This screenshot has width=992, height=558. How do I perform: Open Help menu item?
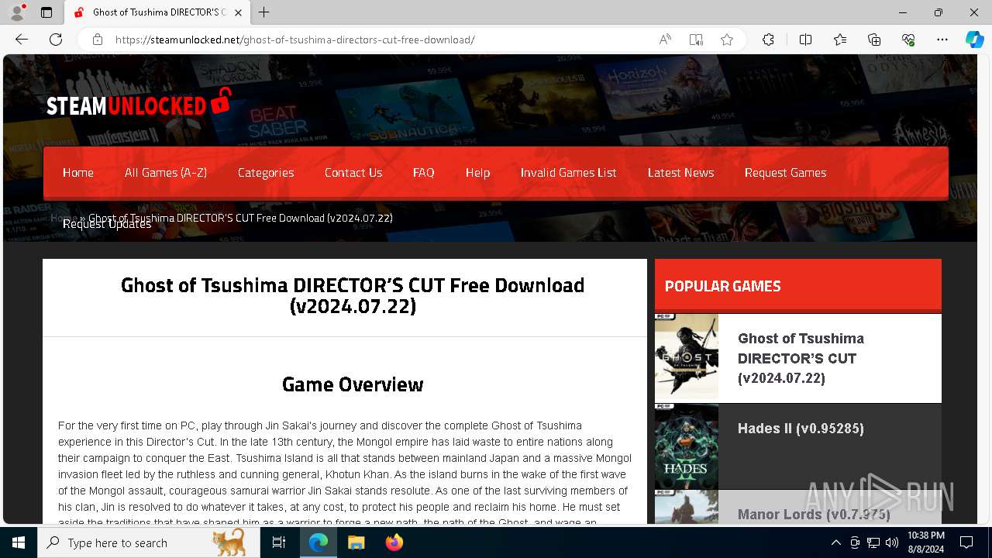477,172
